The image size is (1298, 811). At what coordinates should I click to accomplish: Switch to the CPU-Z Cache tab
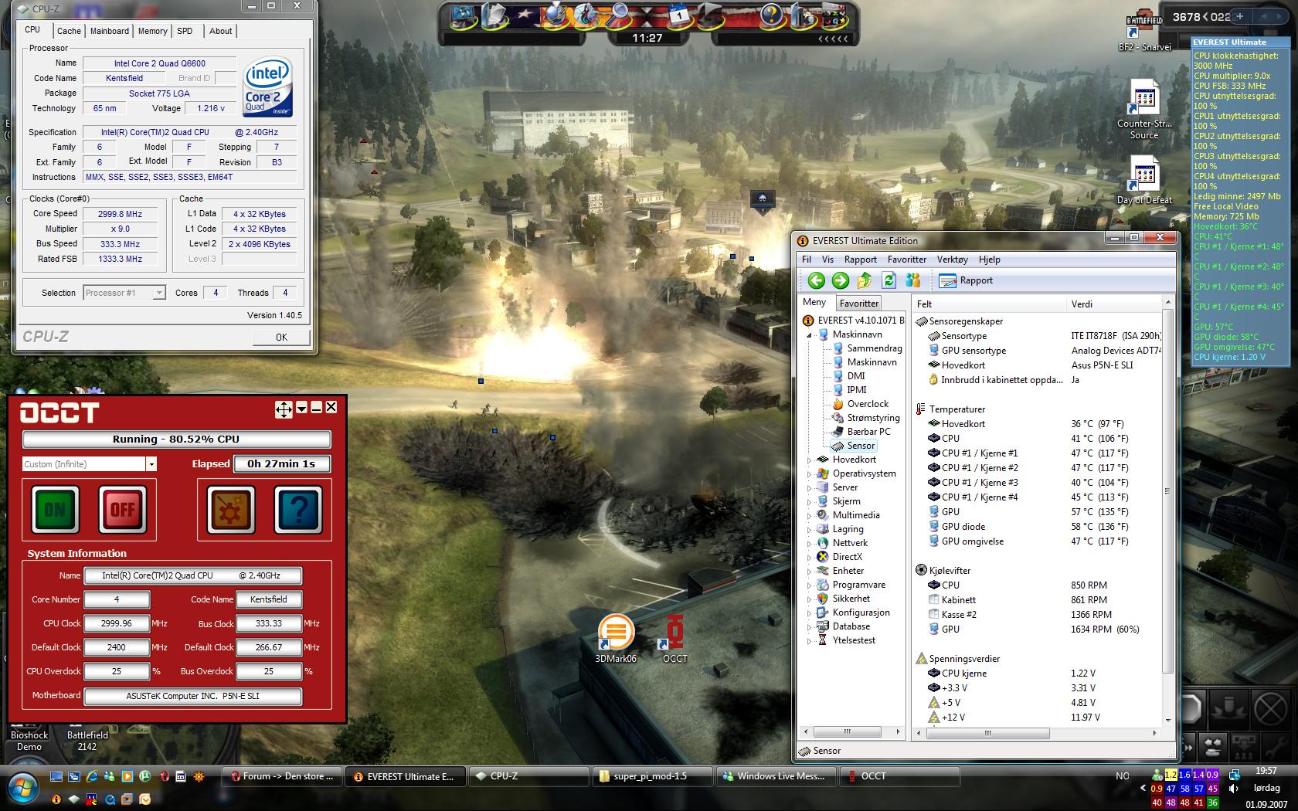pyautogui.click(x=69, y=31)
